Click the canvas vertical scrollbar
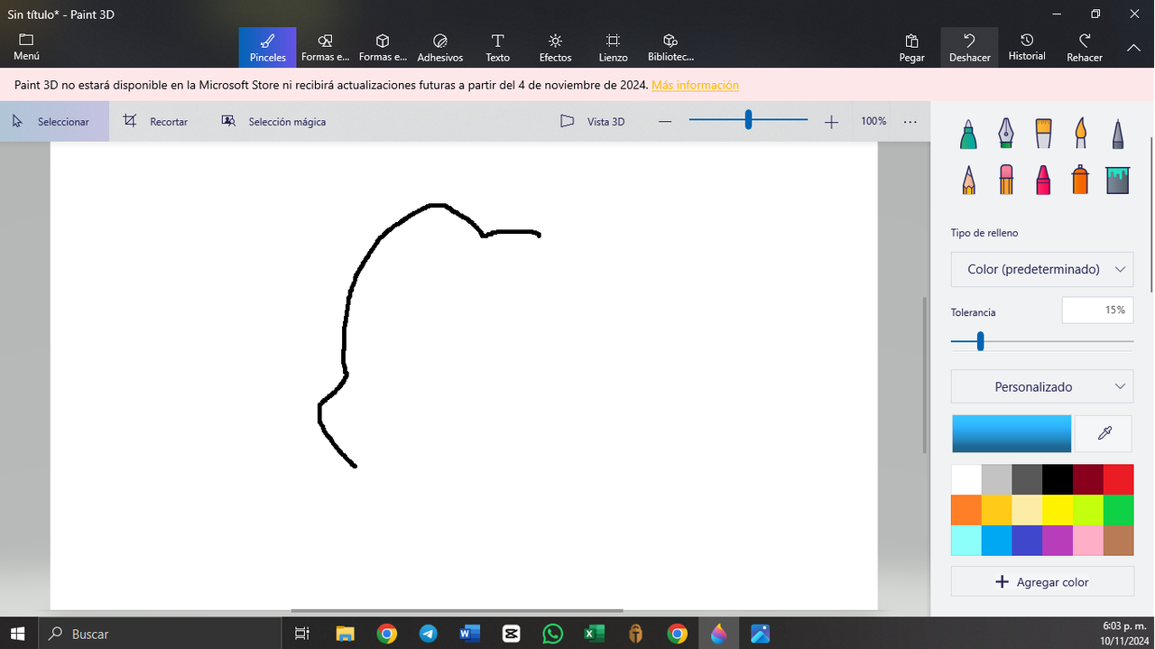The image size is (1155, 649). [x=925, y=375]
